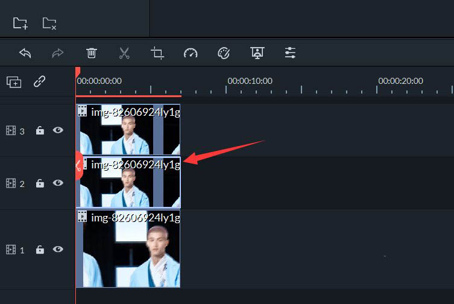Delete folder with the X folder icon
The width and height of the screenshot is (454, 304).
[x=49, y=23]
